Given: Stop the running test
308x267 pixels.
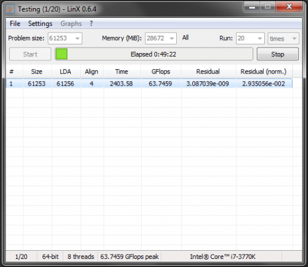Looking at the screenshot, I should click(x=278, y=54).
